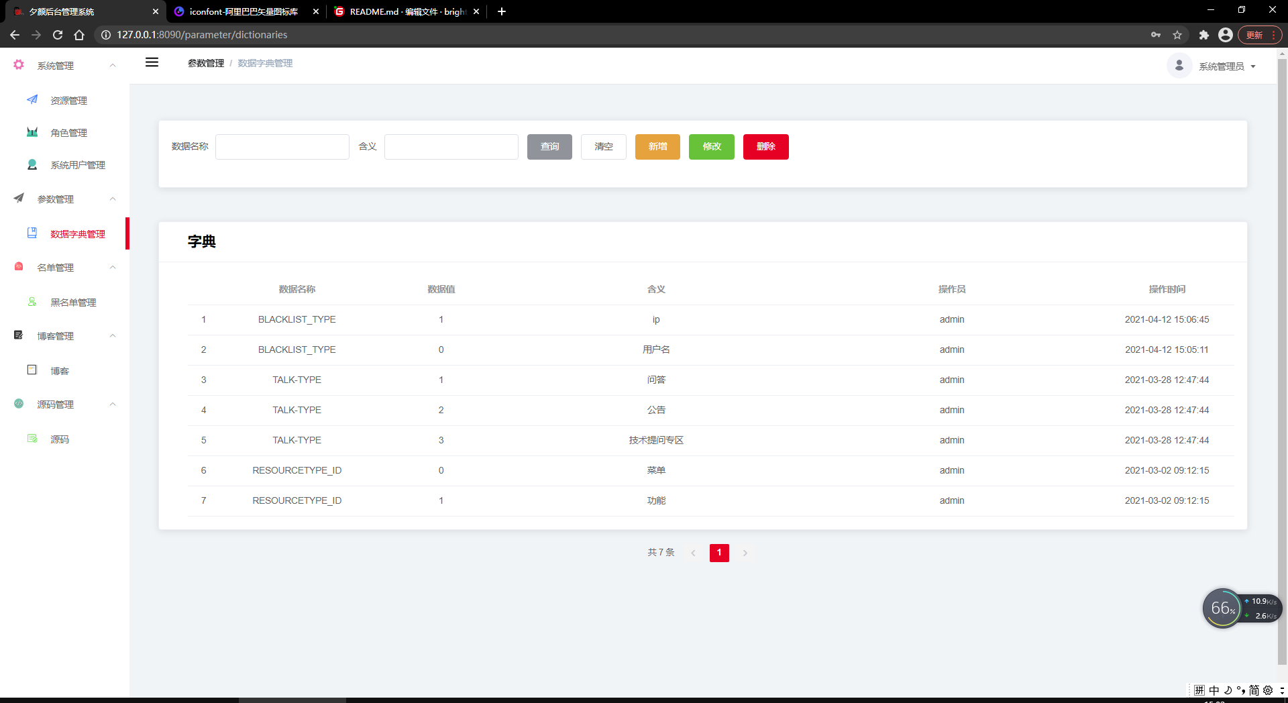Viewport: 1288px width, 703px height.
Task: Click the data dictionary book icon
Action: click(x=32, y=233)
